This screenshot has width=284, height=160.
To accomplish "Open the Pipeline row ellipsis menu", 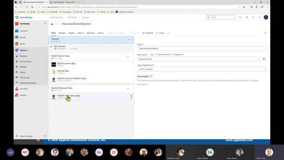I will click(x=129, y=40).
